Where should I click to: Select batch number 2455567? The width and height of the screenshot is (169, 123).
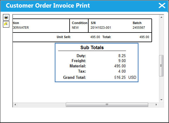click(139, 28)
